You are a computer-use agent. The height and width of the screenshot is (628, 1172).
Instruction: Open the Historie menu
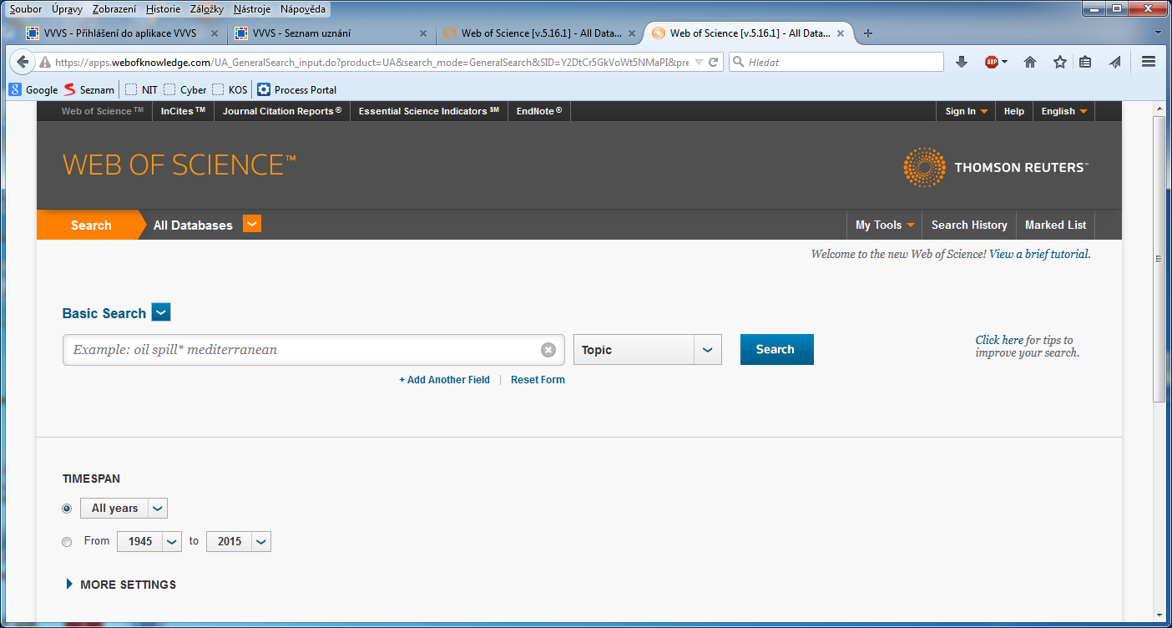(x=163, y=9)
